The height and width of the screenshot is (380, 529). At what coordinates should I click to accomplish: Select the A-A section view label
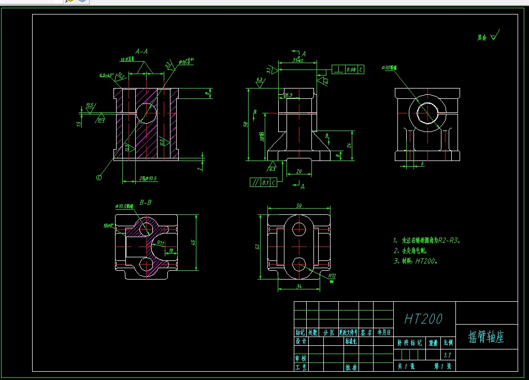[141, 52]
